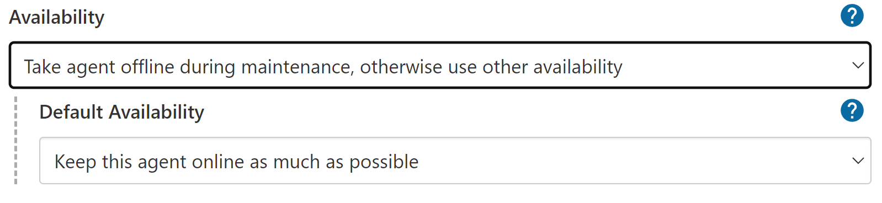Open help for the Availability setting
This screenshot has height=203, width=882.
(852, 15)
